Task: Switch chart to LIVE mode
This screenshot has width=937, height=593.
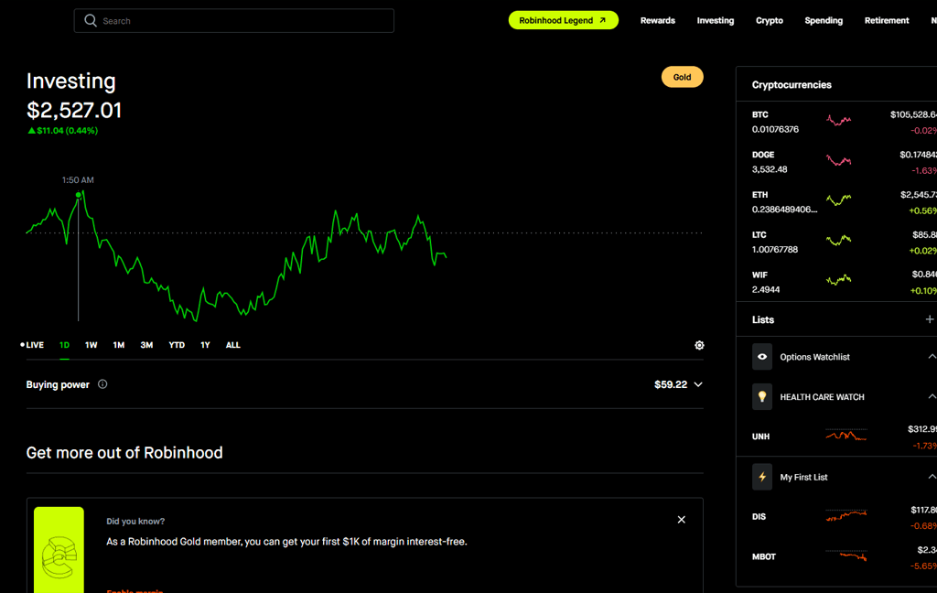Action: tap(32, 345)
